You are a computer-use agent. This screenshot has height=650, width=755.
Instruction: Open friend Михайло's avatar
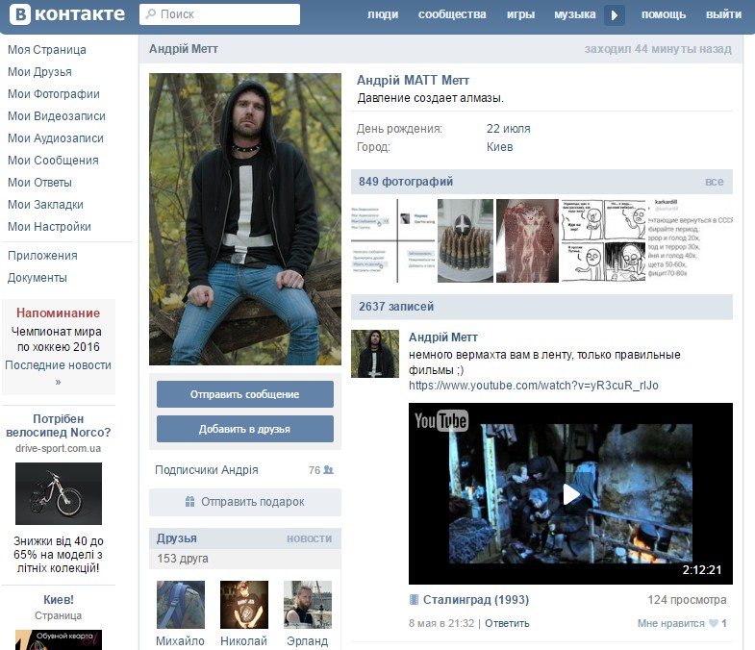point(181,605)
